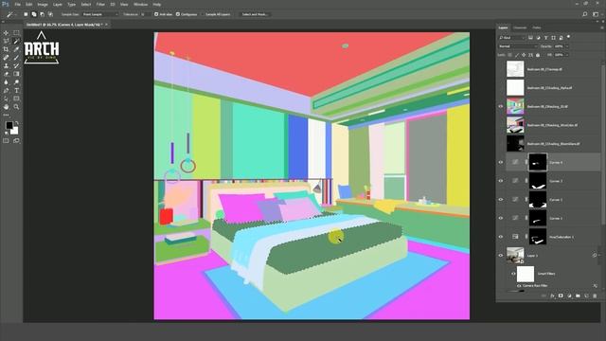Click Delete layer trash icon
The width and height of the screenshot is (606, 341).
(595, 296)
